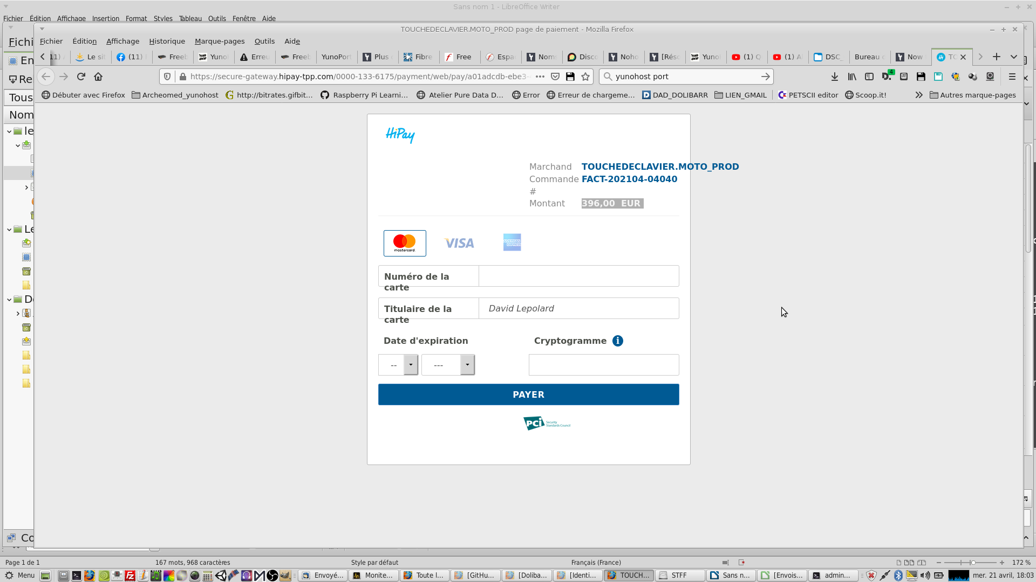Bookmark this page with the star icon
The width and height of the screenshot is (1036, 582).
pyautogui.click(x=585, y=77)
